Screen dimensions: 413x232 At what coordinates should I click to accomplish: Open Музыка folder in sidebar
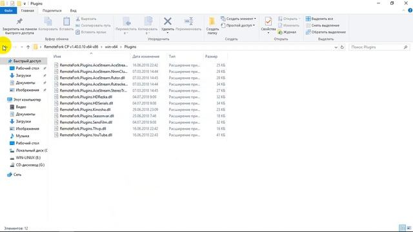(x=23, y=136)
